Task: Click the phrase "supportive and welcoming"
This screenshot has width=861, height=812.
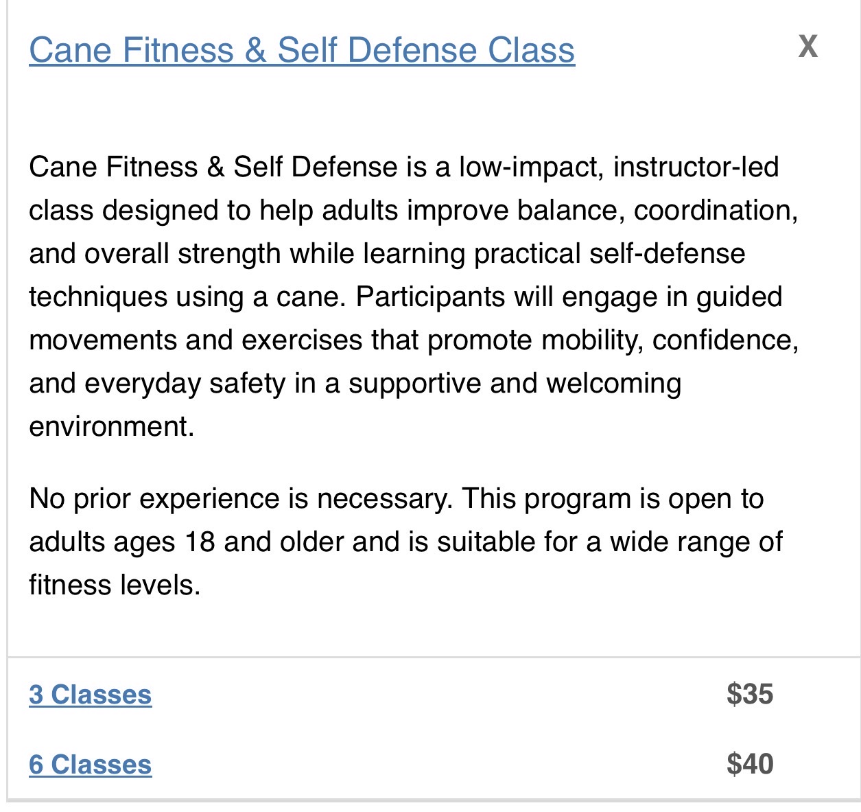Action: click(515, 384)
